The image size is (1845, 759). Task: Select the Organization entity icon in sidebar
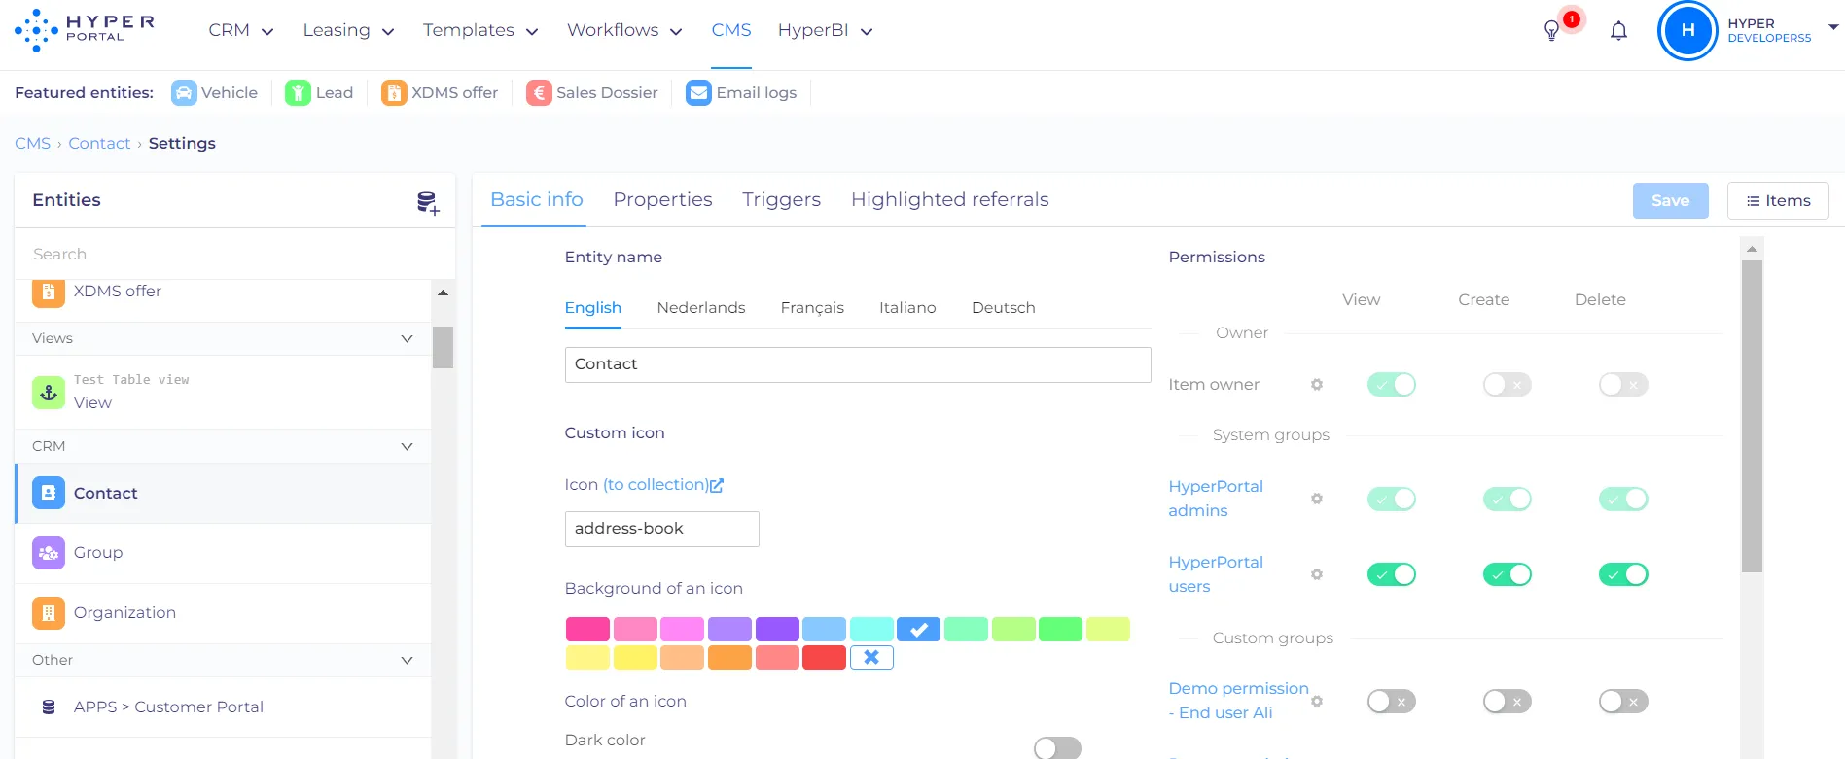coord(49,613)
